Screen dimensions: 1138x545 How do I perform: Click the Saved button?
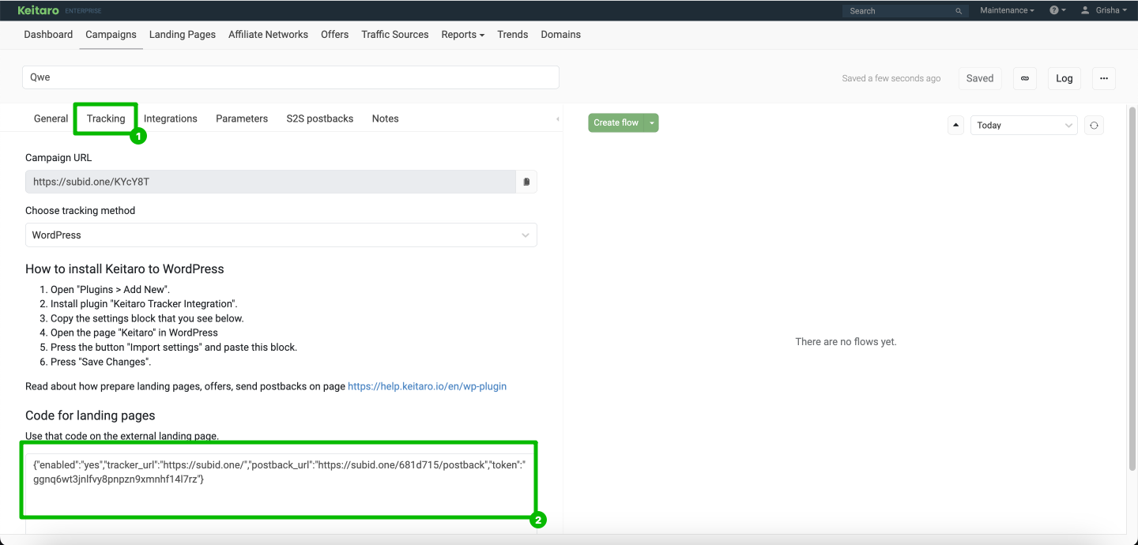click(980, 78)
